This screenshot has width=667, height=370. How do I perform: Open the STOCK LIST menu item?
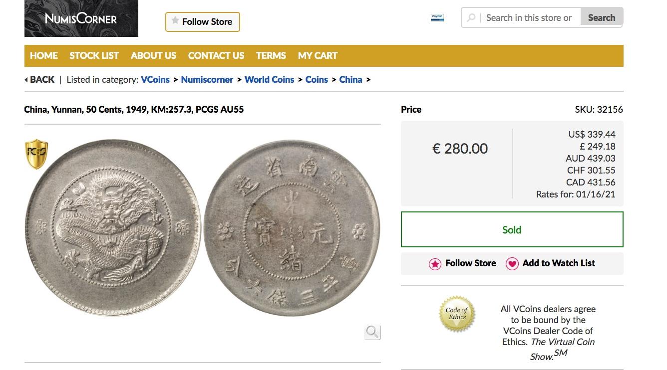(x=94, y=56)
